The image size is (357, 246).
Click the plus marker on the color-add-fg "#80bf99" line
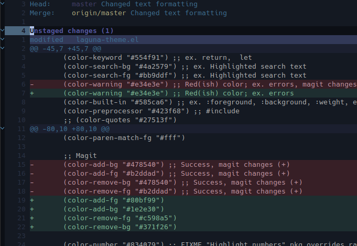tap(32, 200)
